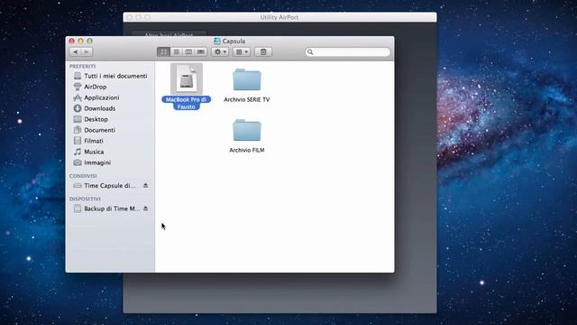Switch to icon view
Screen dimensions: 577x325
pos(164,52)
